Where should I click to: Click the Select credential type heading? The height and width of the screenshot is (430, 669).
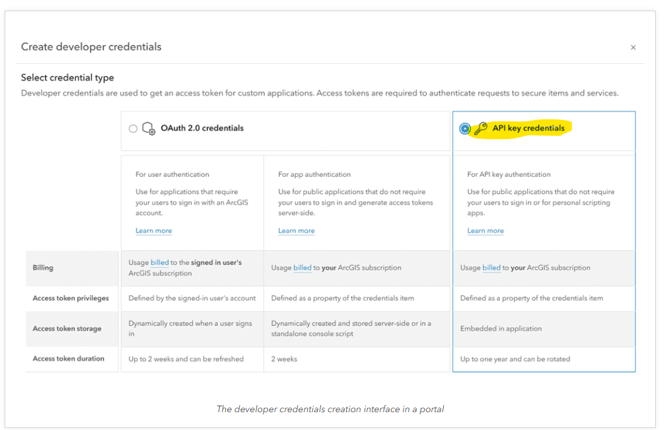point(66,77)
